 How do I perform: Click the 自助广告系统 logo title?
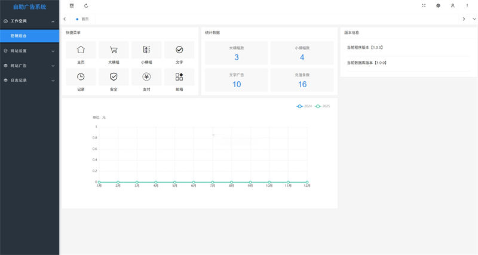point(29,7)
